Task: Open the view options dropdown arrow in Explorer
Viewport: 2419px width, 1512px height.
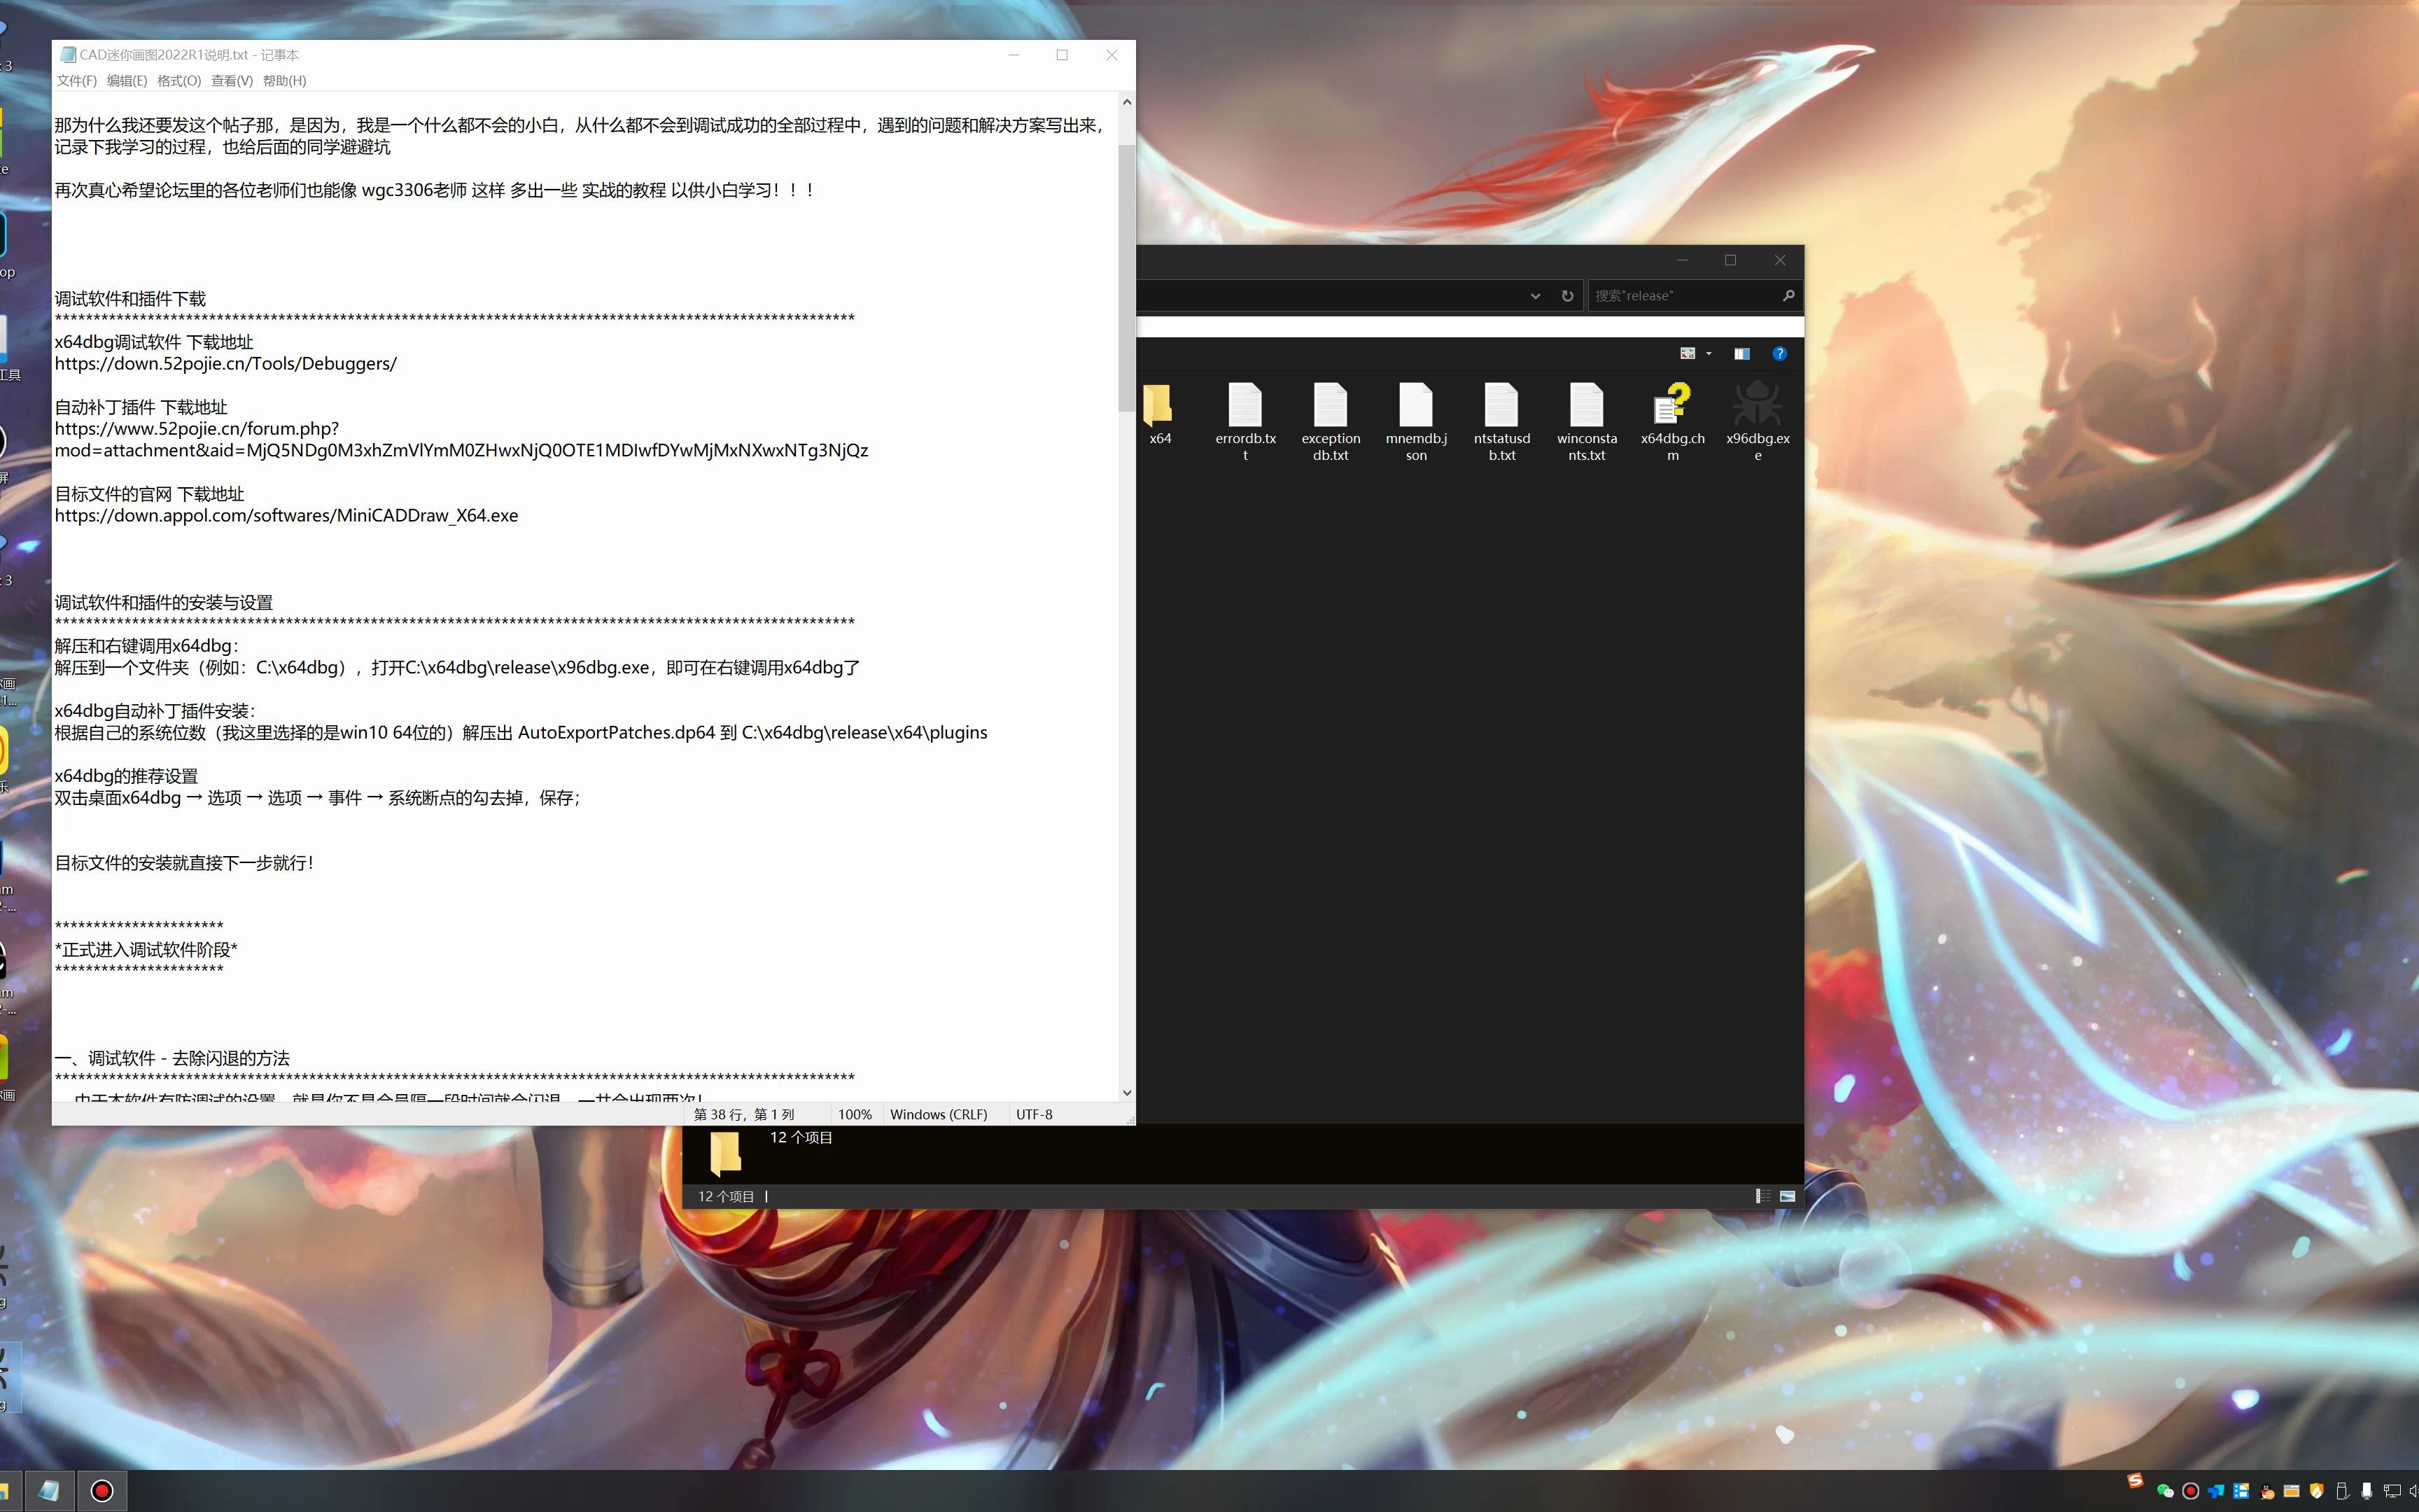Action: (1709, 353)
